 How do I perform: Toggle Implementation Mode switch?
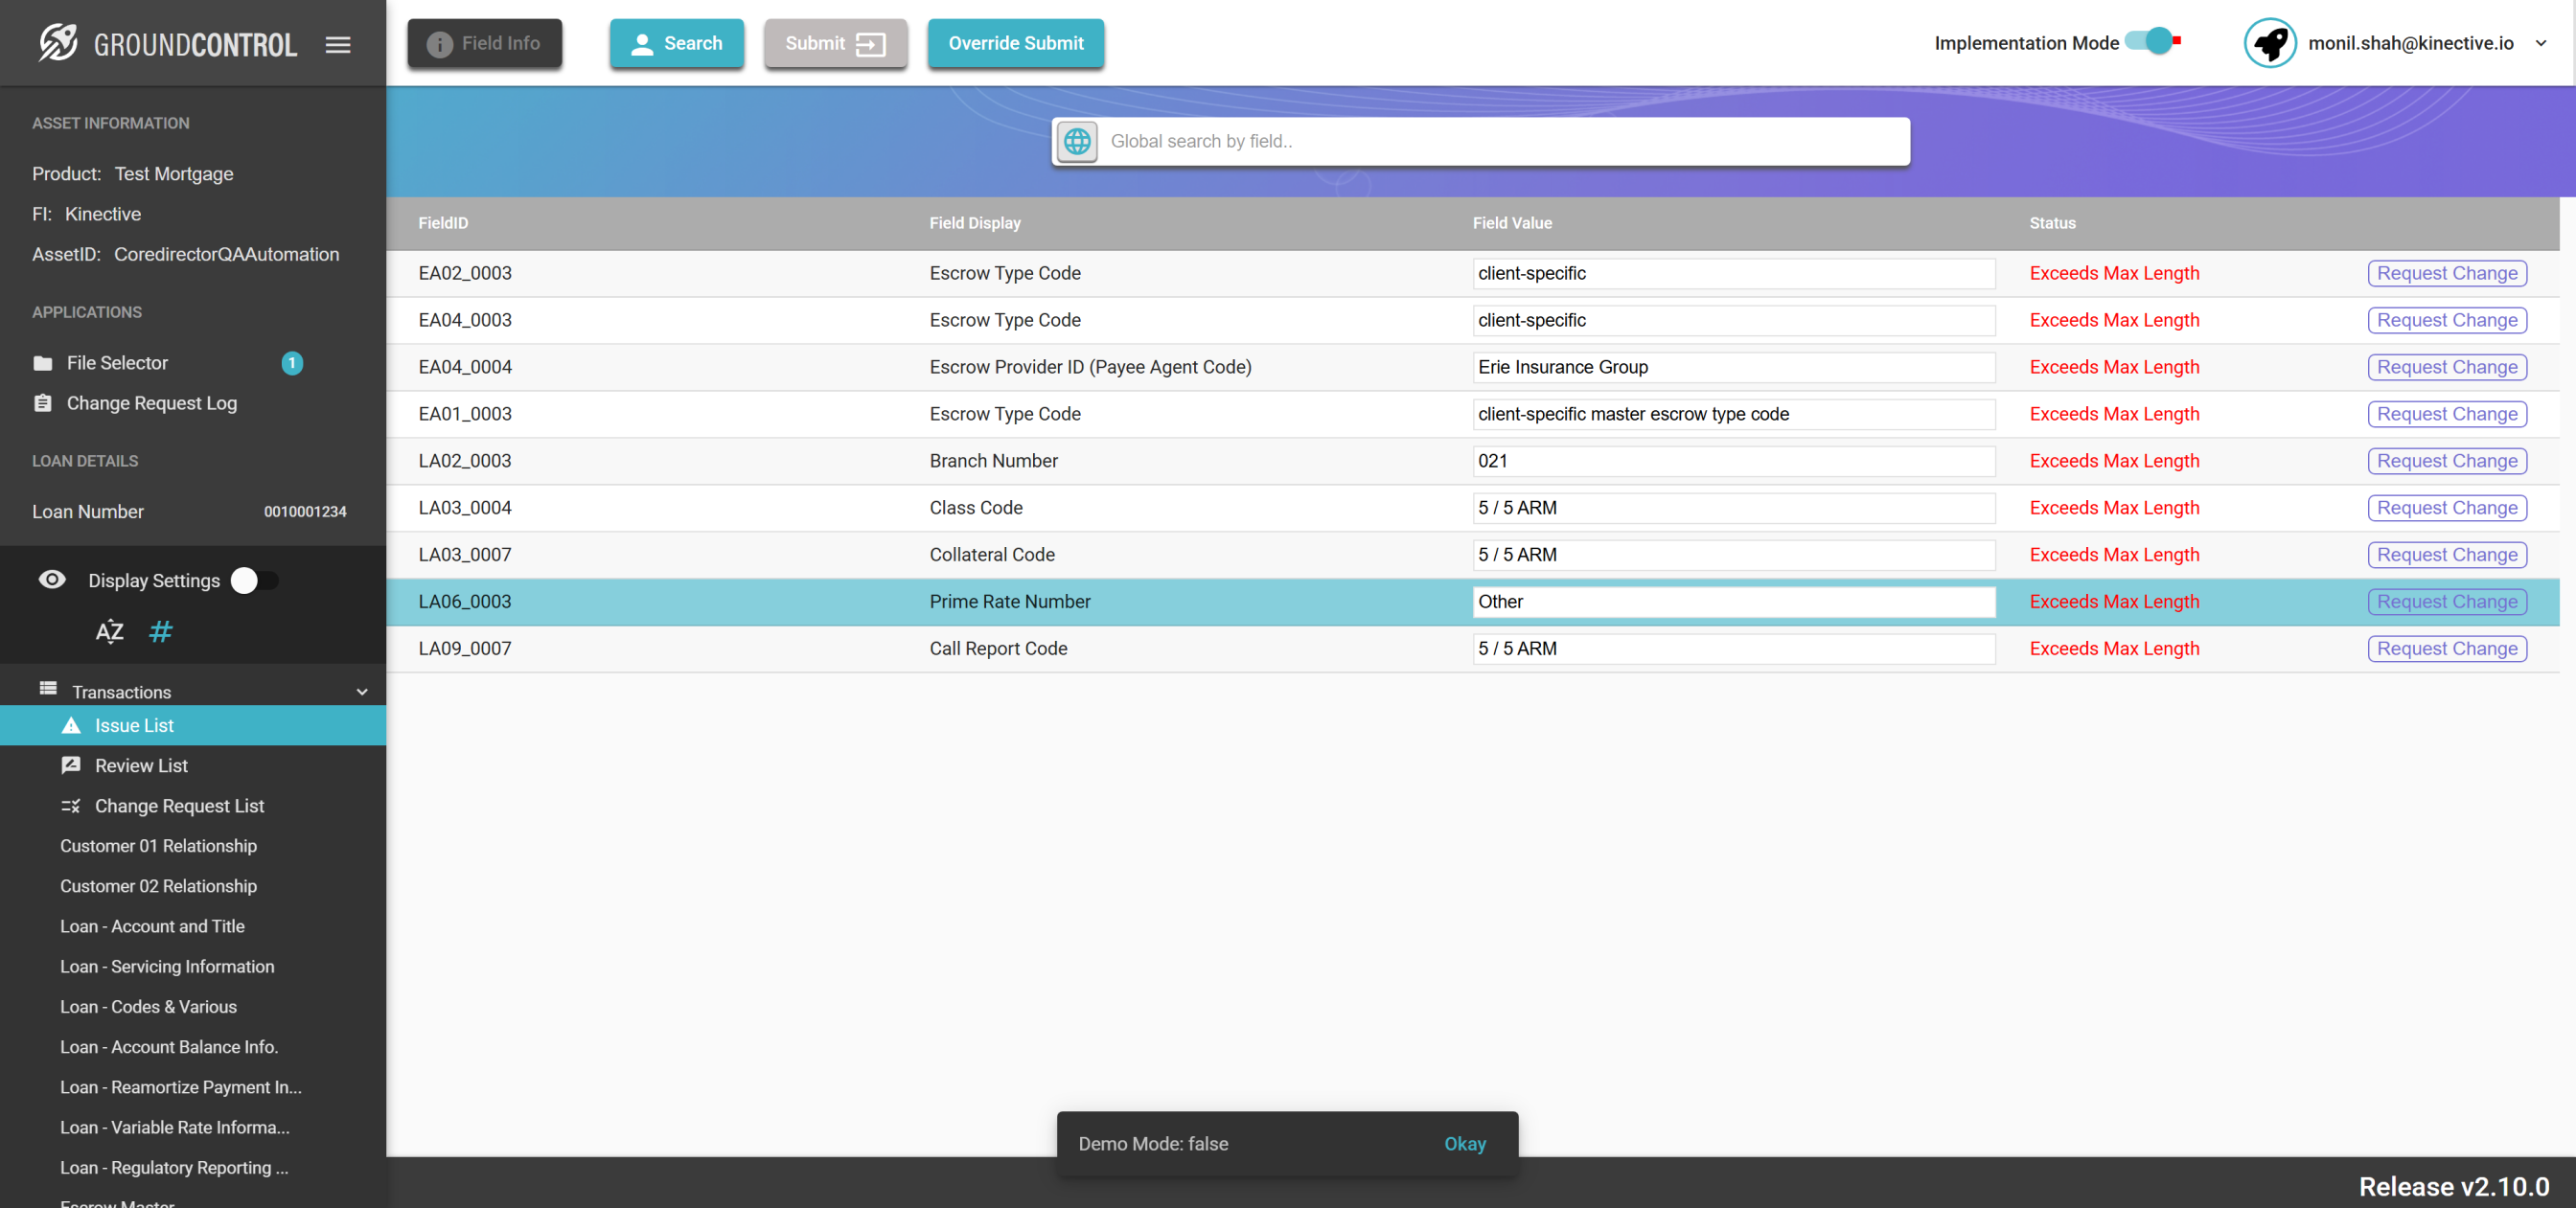[2154, 42]
